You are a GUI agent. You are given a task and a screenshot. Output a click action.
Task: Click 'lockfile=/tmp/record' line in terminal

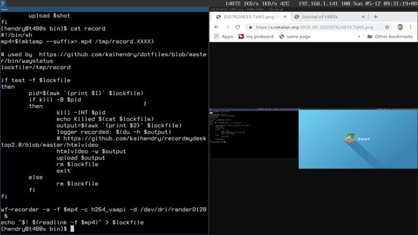tap(36, 67)
